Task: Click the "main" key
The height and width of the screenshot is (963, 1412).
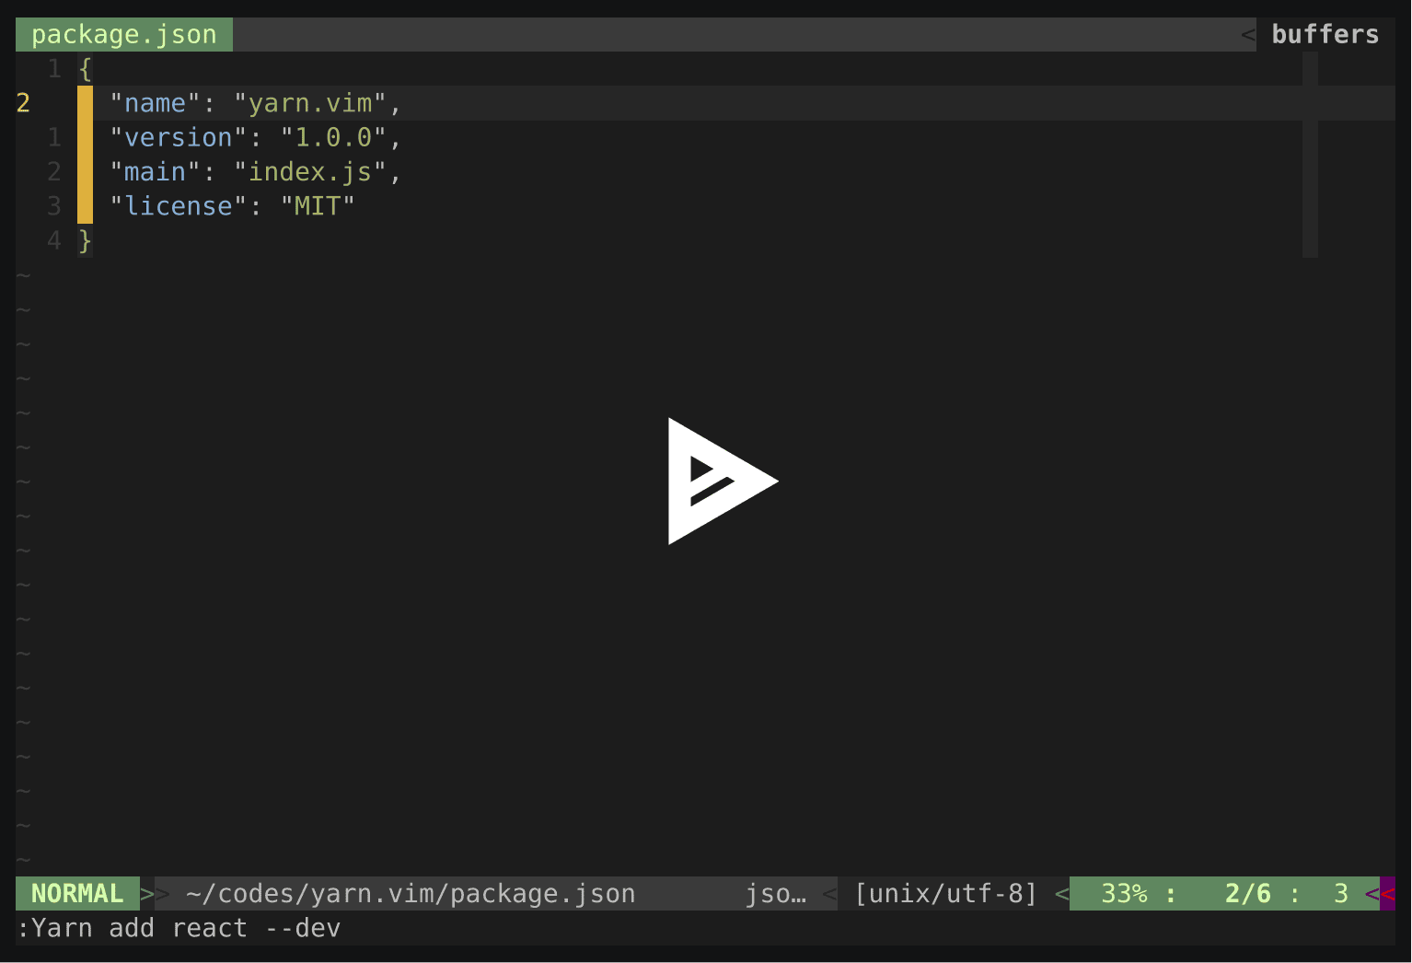Action: pyautogui.click(x=155, y=171)
